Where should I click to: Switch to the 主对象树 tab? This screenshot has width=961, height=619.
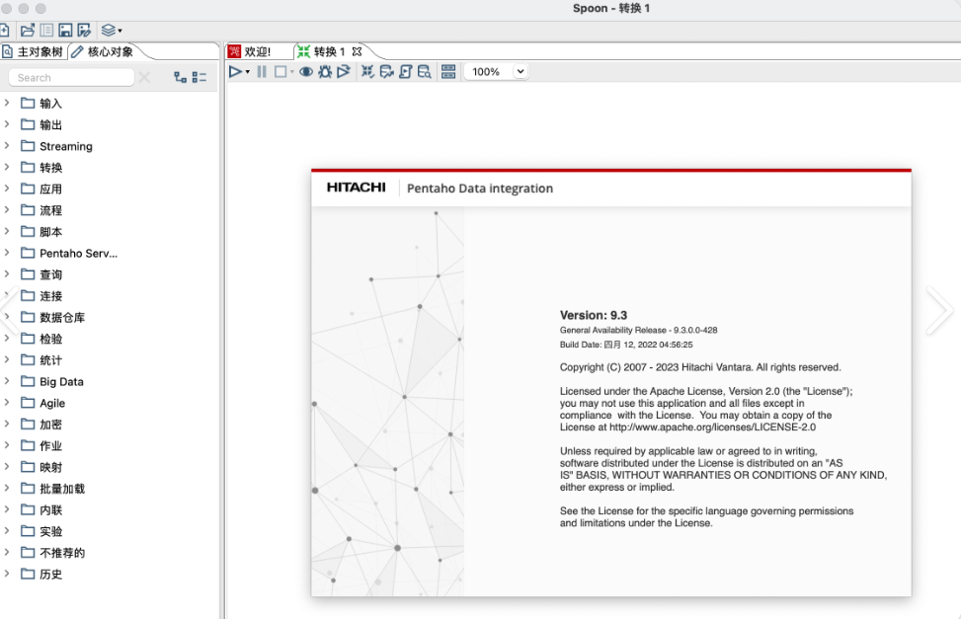coord(34,51)
